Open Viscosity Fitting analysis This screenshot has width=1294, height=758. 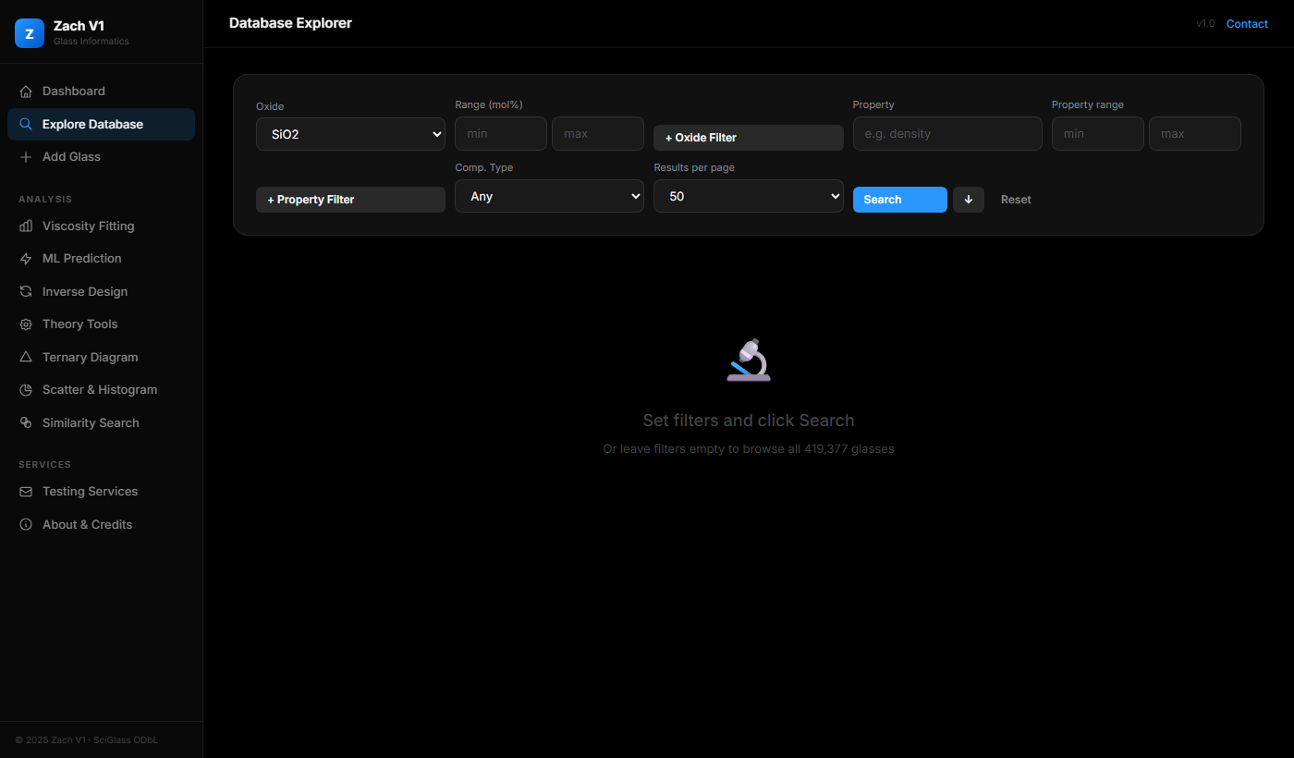tap(101, 226)
